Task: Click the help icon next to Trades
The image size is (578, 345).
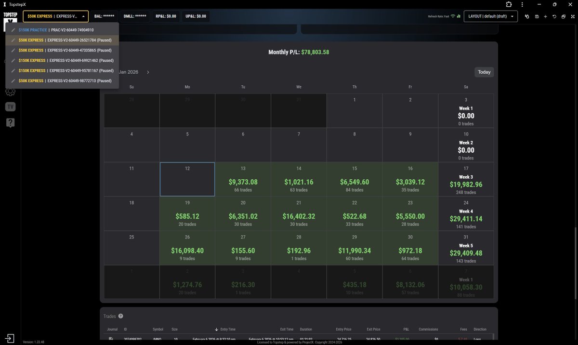Action: (x=120, y=316)
